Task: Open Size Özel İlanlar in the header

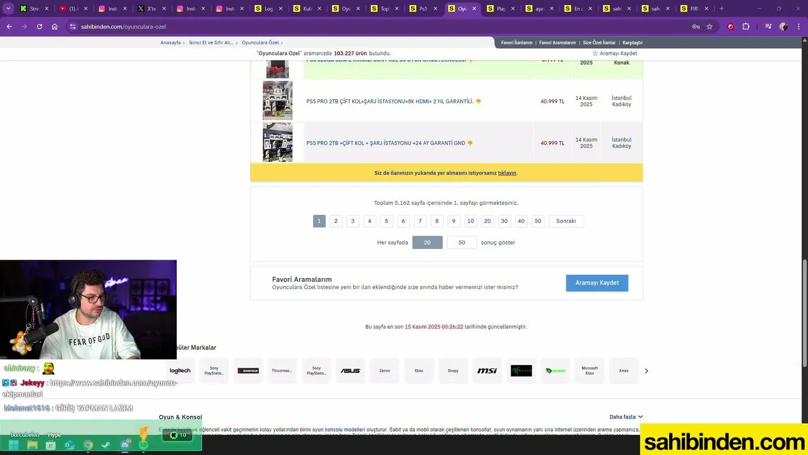Action: 599,43
